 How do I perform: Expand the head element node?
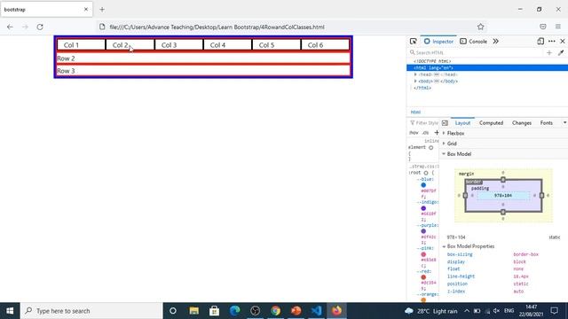click(415, 74)
